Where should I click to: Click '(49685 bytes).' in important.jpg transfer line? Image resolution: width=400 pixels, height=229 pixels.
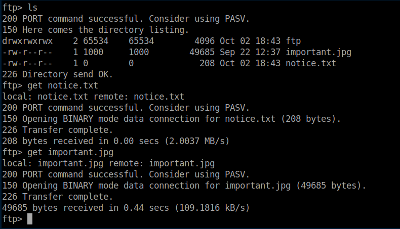(331, 186)
